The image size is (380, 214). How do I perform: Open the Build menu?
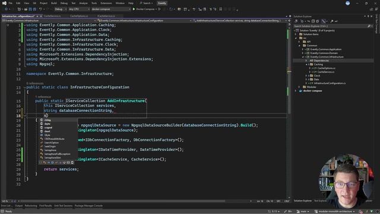coord(54,3)
